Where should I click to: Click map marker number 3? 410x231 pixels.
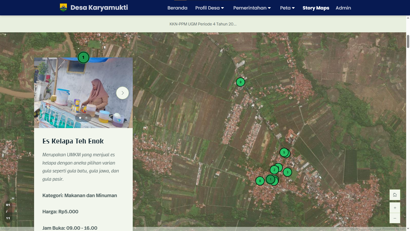pyautogui.click(x=288, y=172)
